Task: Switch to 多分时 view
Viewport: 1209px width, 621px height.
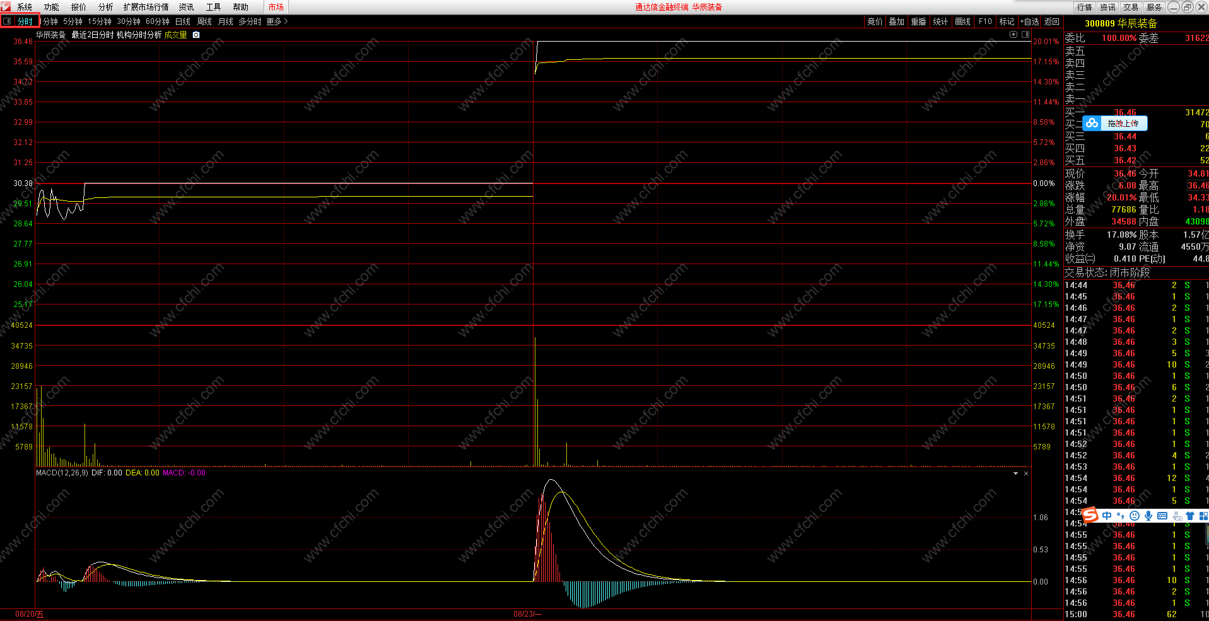Action: tap(250, 21)
